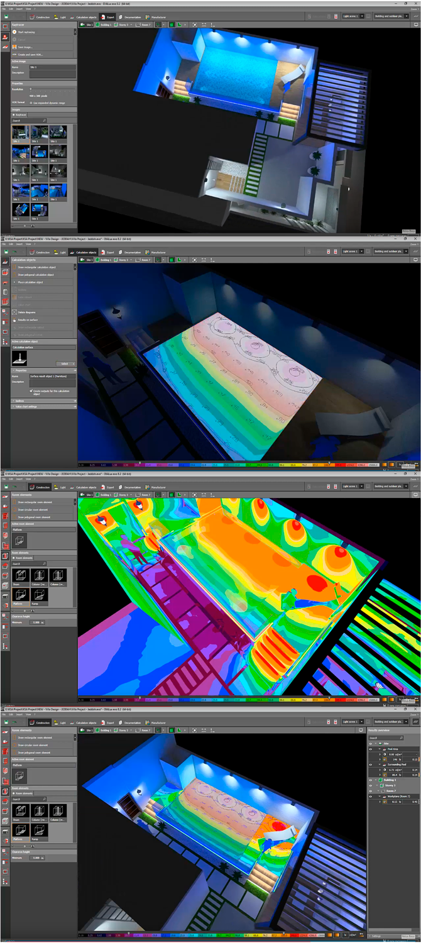
Task: Click the Calculation surface preview icon
Action: pos(19,358)
